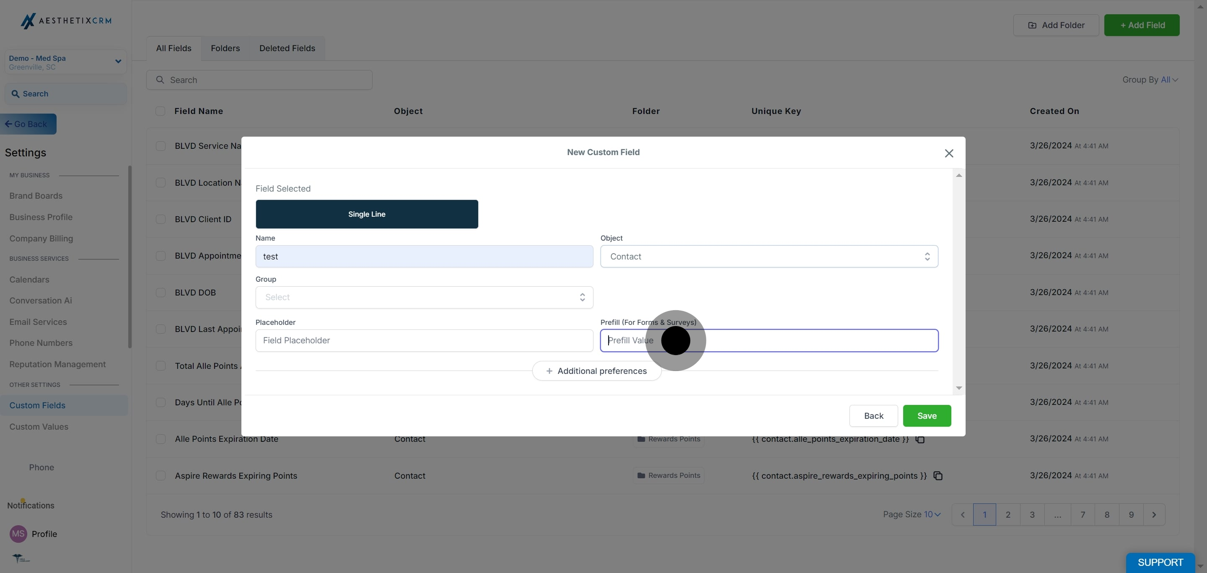Click the sidebar Search magnifier icon

coord(16,94)
